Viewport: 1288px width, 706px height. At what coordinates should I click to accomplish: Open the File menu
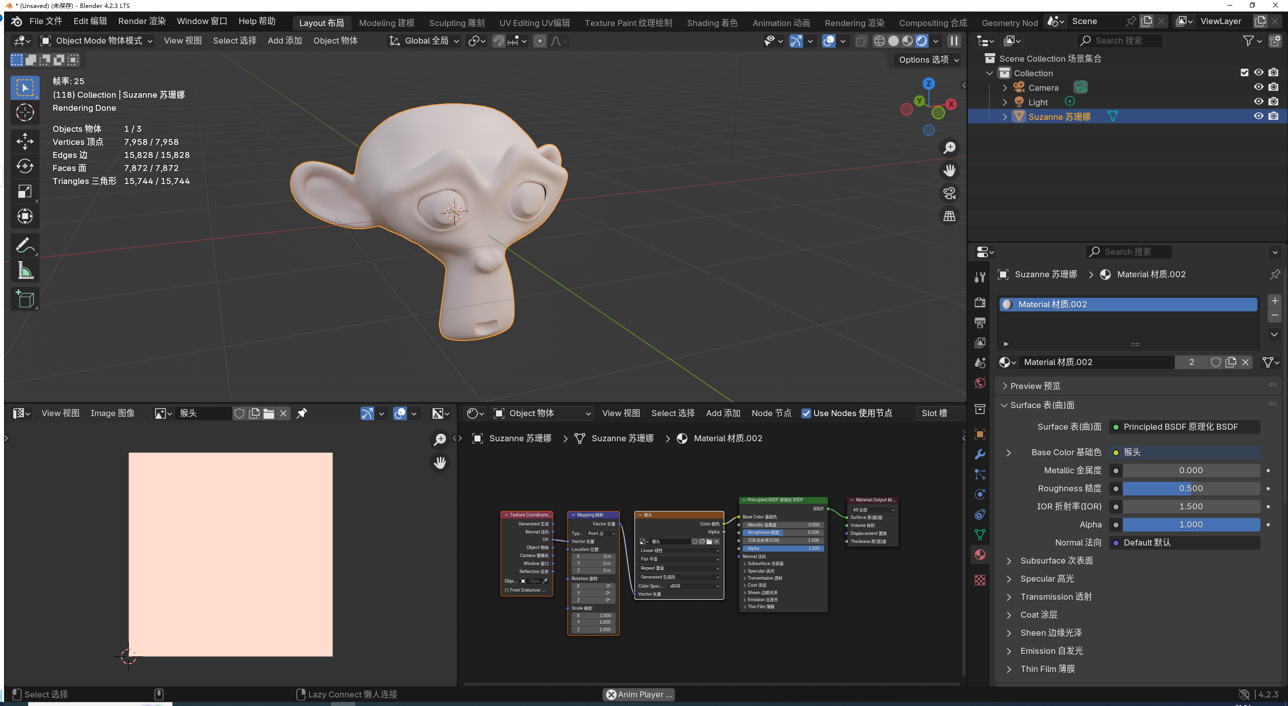pyautogui.click(x=46, y=21)
